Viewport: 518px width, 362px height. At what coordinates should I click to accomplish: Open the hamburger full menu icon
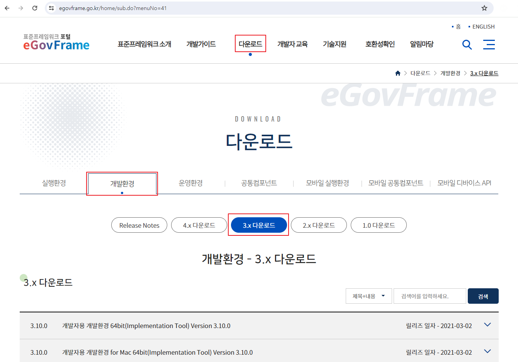click(489, 44)
